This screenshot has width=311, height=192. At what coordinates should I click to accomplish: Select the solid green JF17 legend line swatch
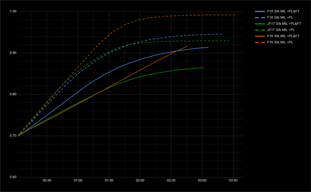(x=260, y=24)
